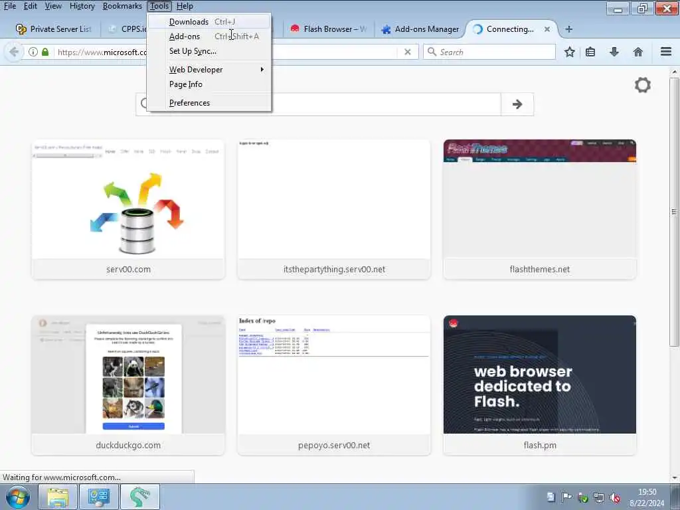Open the serv00.com tile
This screenshot has height=510, width=680.
tap(128, 209)
